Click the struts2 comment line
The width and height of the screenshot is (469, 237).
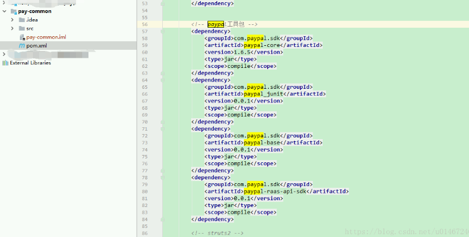click(x=217, y=233)
